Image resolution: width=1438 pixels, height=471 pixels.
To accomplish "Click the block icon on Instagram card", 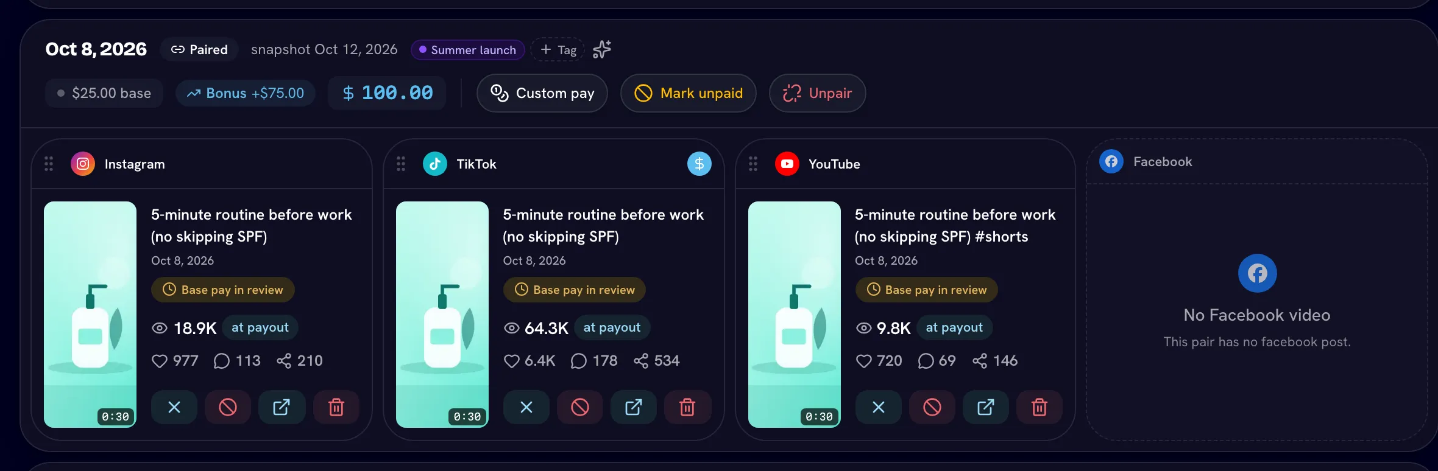I will 228,407.
